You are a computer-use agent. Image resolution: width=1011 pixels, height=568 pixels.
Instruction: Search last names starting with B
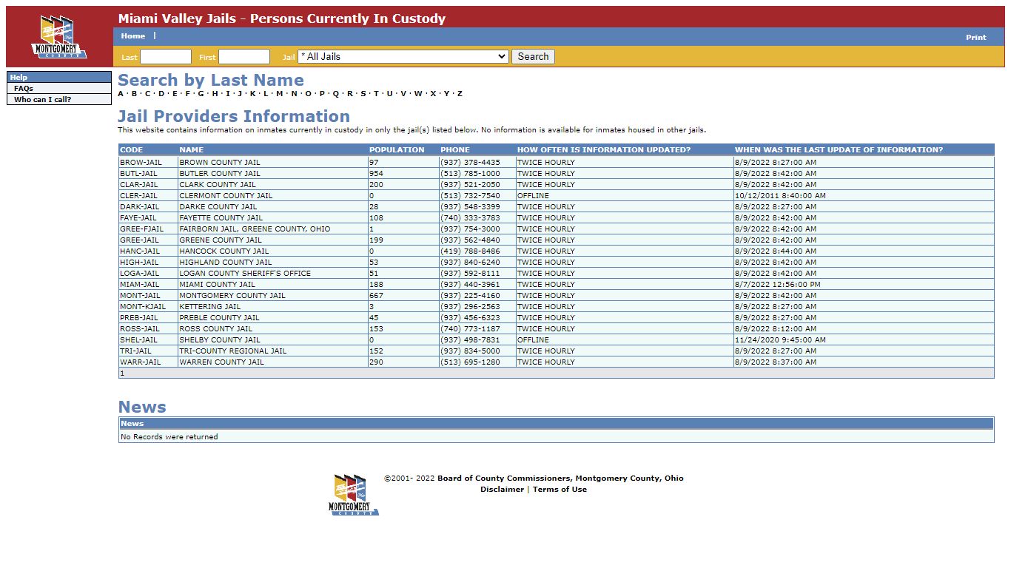point(134,94)
